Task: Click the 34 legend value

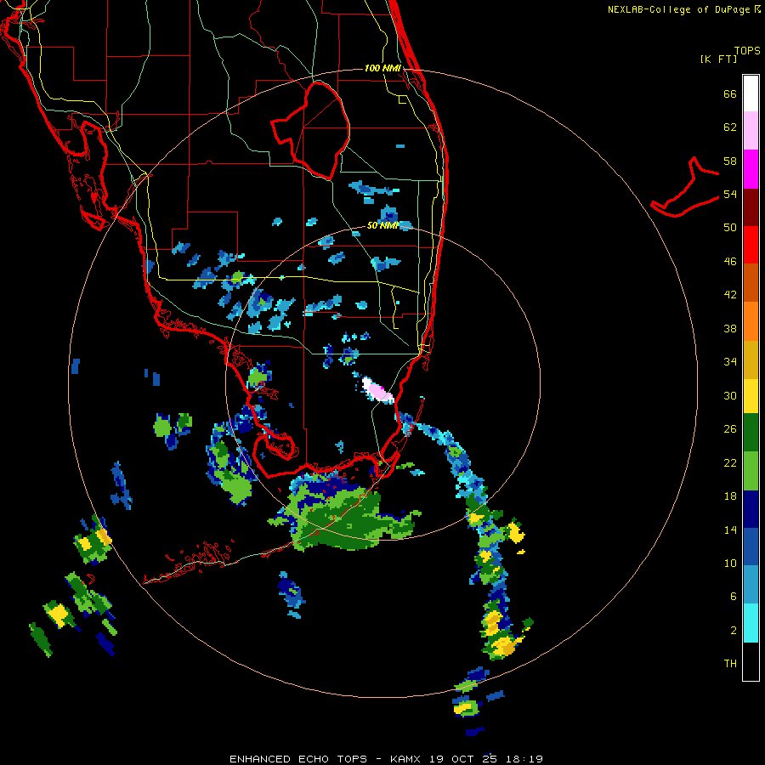Action: tap(730, 361)
